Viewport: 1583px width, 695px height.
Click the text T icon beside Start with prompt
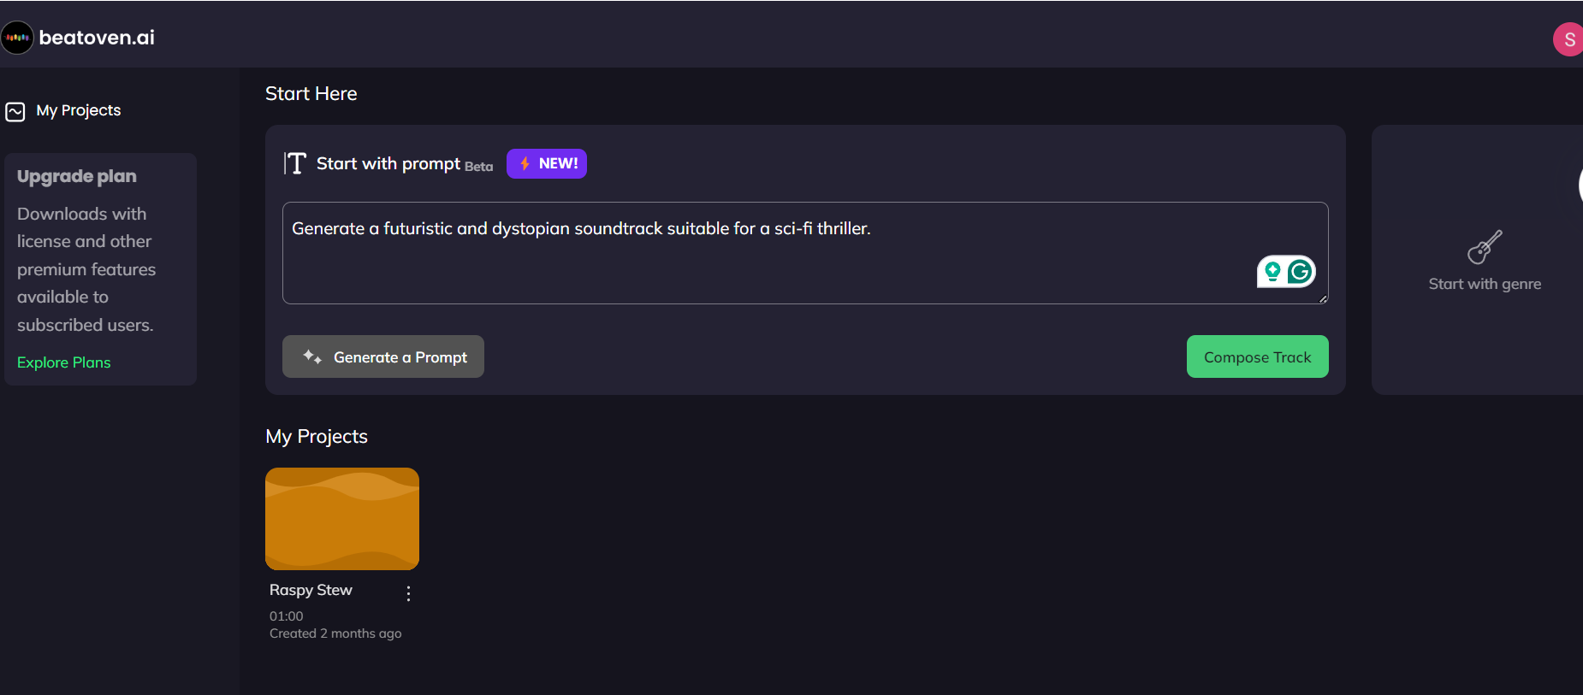pos(295,163)
